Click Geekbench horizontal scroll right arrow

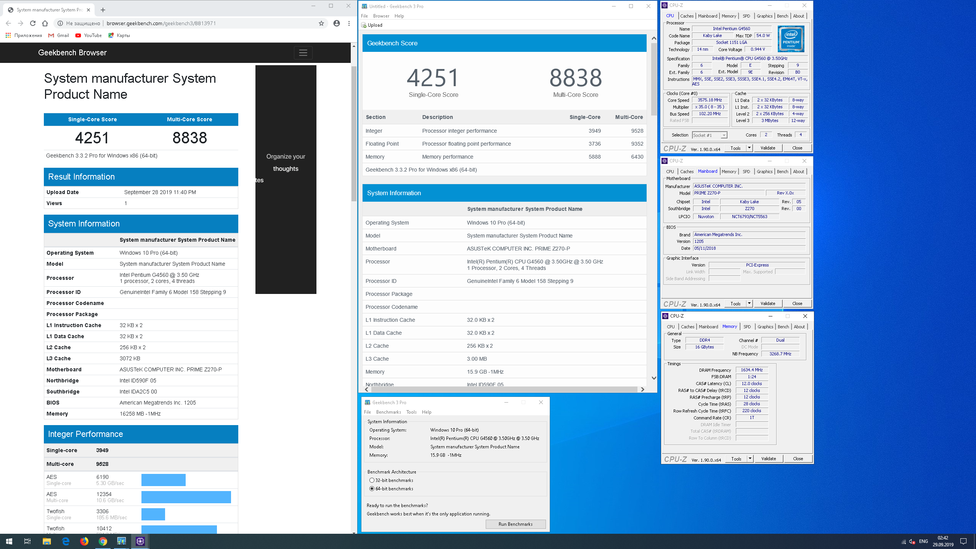642,389
